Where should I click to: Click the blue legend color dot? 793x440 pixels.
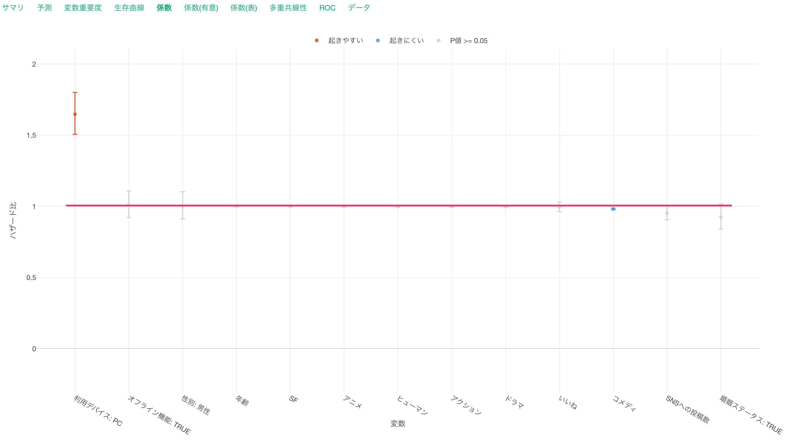(x=378, y=41)
